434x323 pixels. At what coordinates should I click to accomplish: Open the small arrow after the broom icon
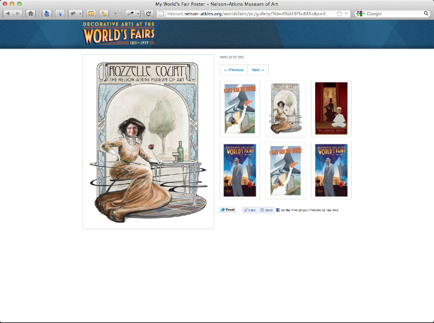[116, 14]
